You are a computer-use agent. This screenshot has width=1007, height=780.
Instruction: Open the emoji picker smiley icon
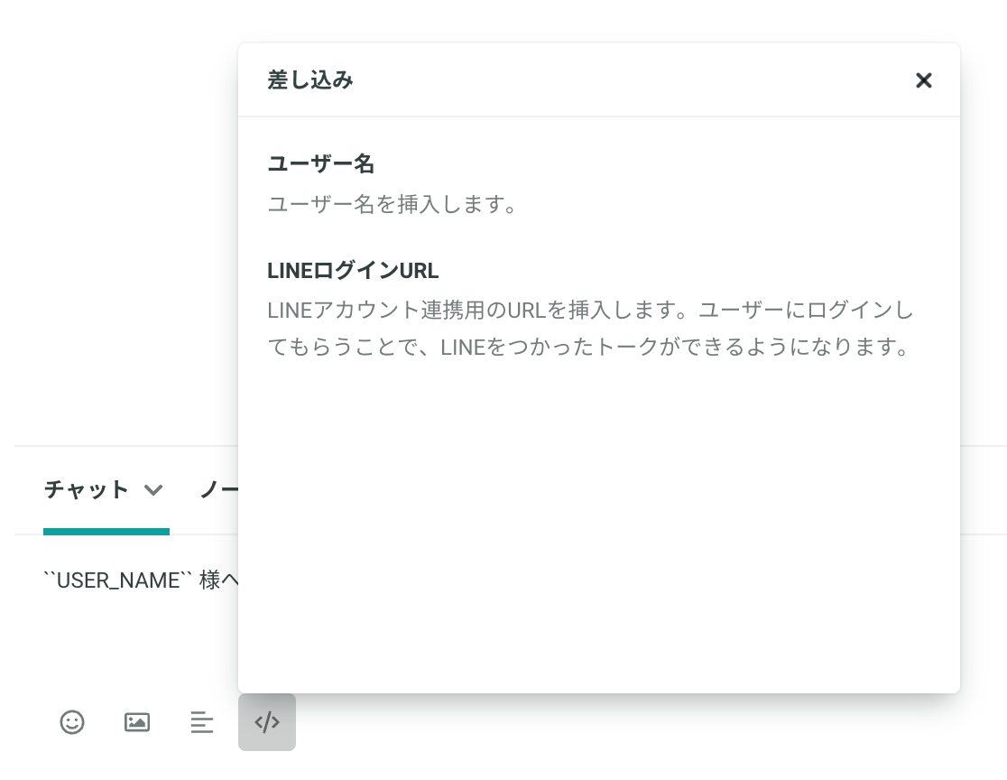coord(72,722)
